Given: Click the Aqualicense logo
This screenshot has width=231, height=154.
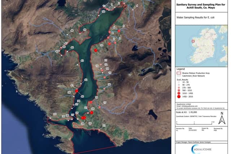Looking at the screenshot, I should [201, 149].
